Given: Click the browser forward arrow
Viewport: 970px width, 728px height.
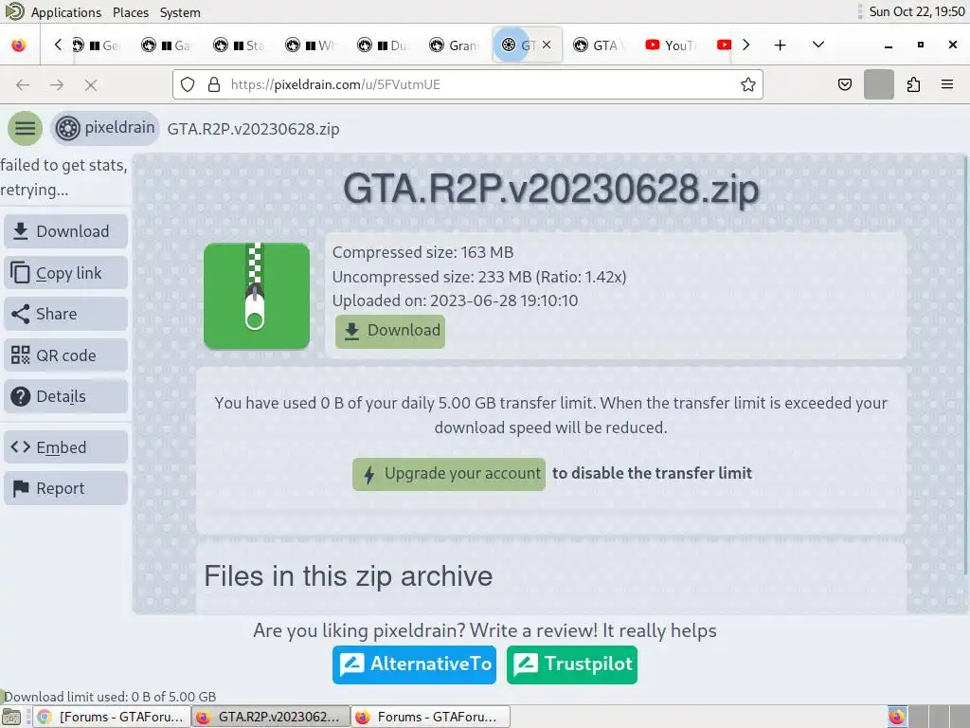Looking at the screenshot, I should coord(57,84).
